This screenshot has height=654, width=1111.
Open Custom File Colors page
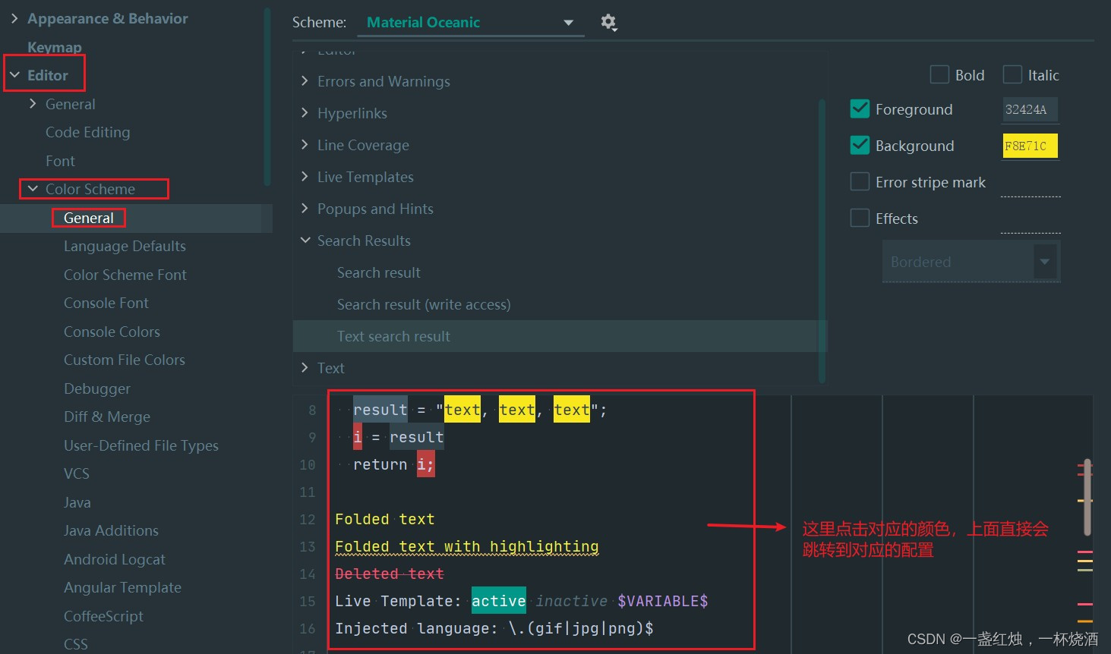click(125, 360)
